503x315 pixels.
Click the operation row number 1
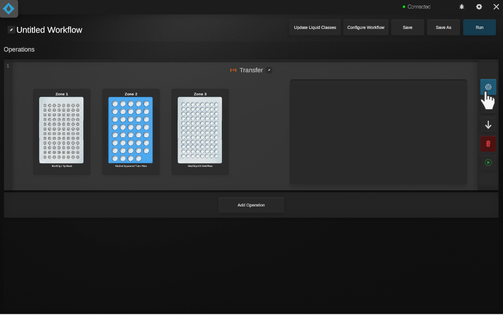(x=8, y=66)
